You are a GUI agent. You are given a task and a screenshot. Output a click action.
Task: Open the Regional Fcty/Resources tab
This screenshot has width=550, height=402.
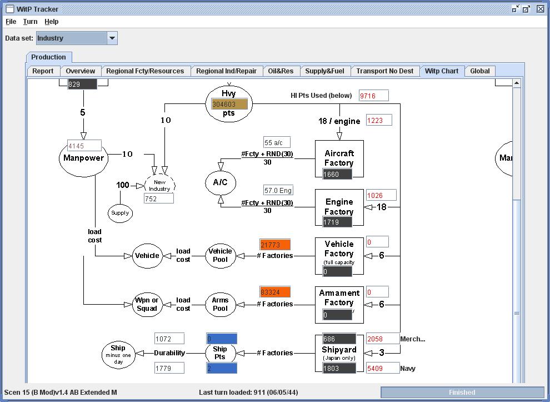tap(145, 71)
